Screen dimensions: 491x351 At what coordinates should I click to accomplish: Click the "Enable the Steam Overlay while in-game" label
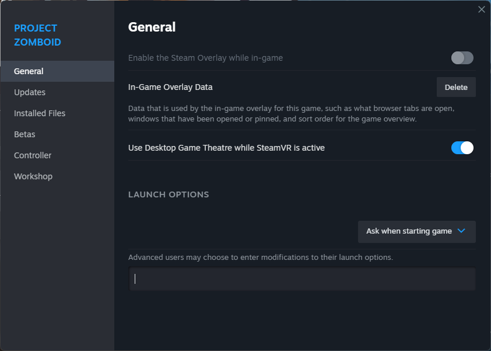pos(205,58)
